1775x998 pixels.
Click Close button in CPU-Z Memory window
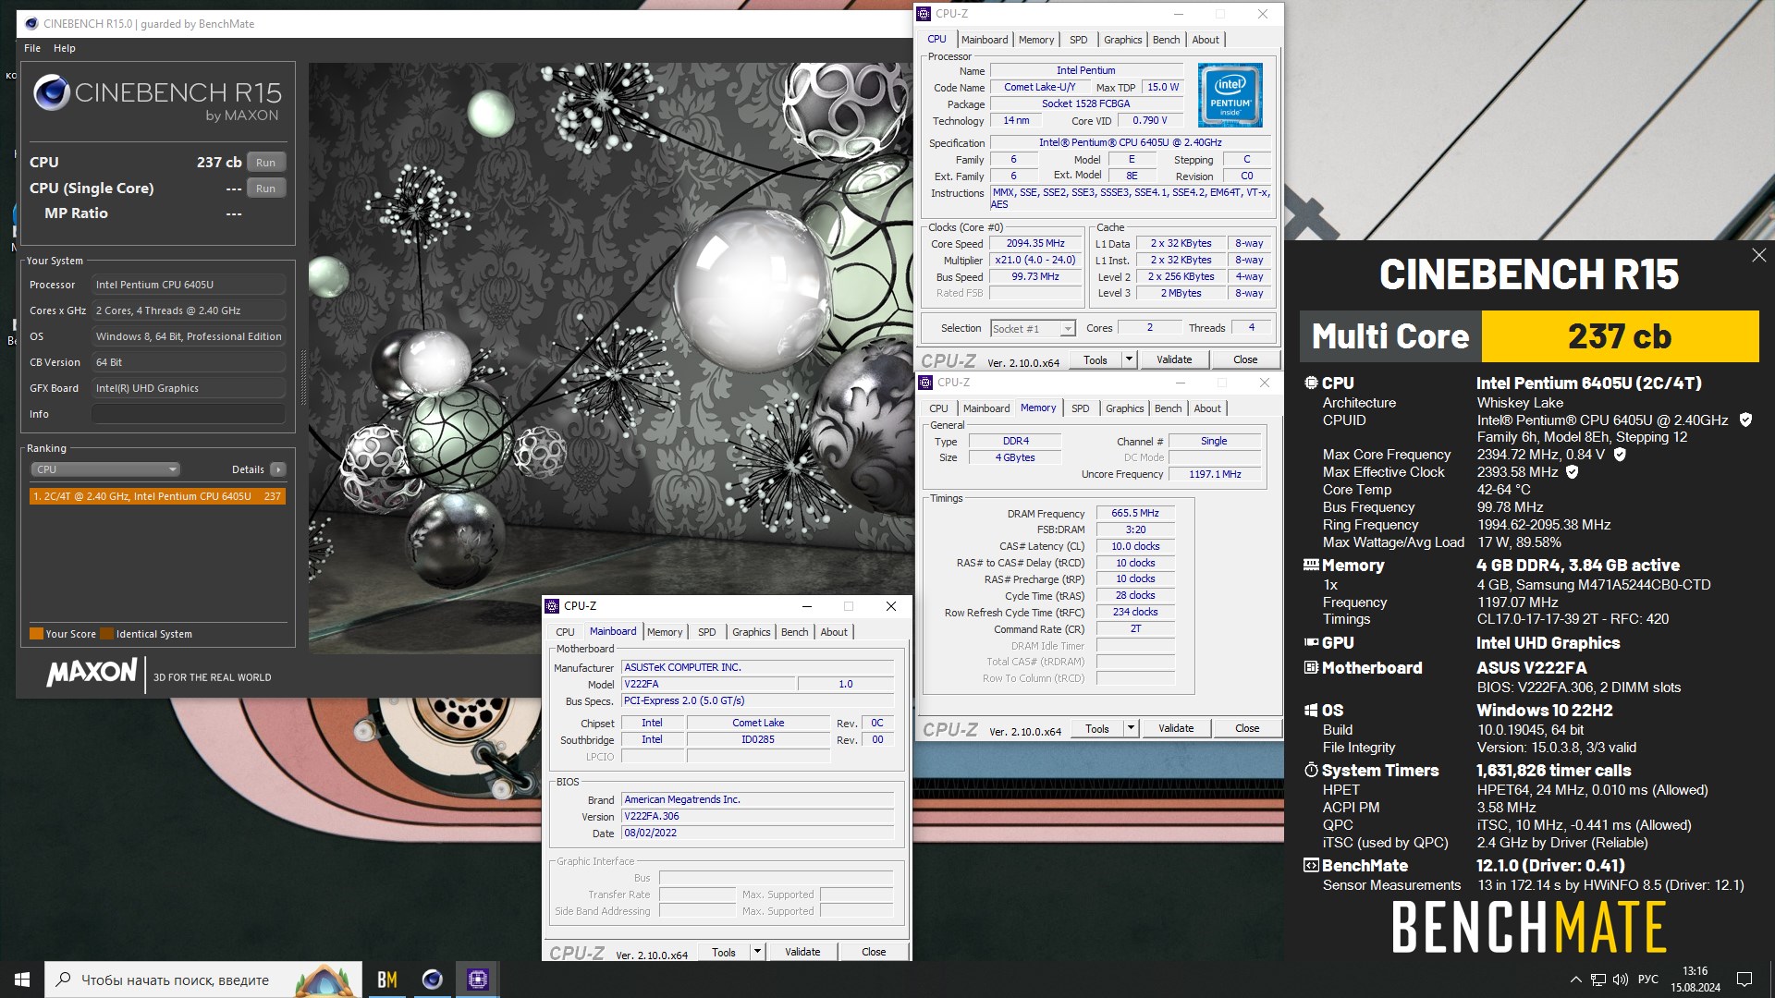(1247, 728)
